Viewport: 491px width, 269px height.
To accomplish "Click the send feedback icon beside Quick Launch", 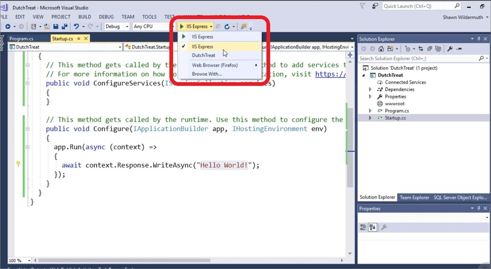I will 375,6.
